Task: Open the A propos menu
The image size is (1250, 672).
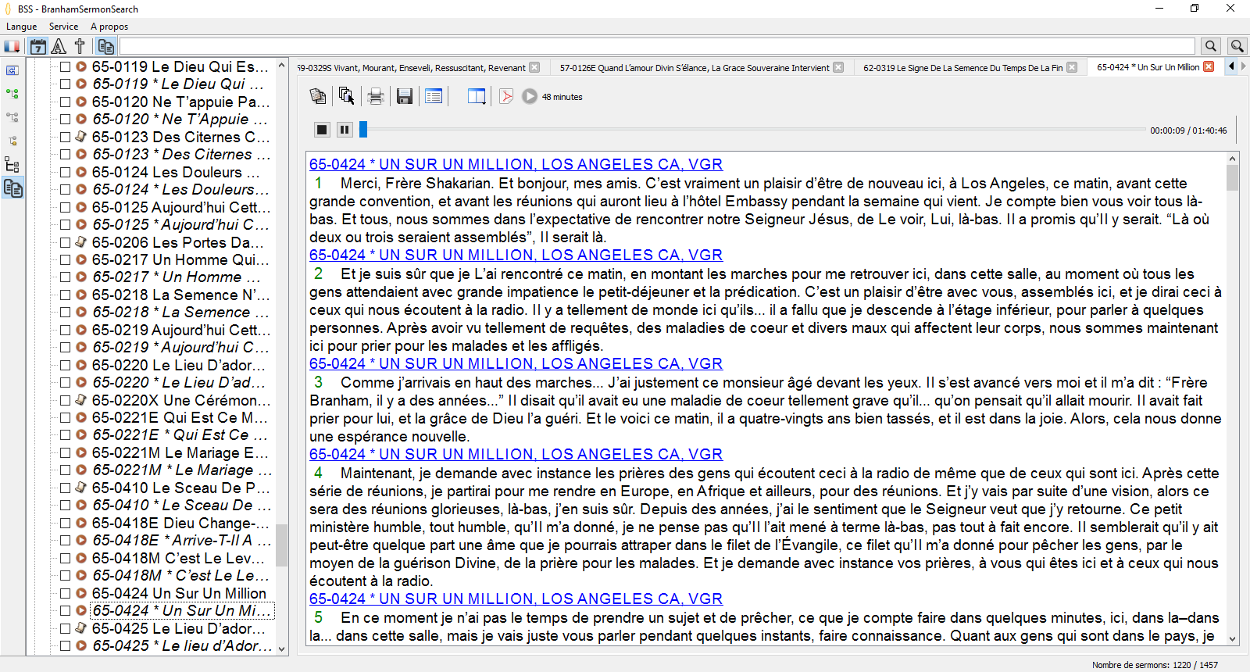Action: tap(109, 27)
